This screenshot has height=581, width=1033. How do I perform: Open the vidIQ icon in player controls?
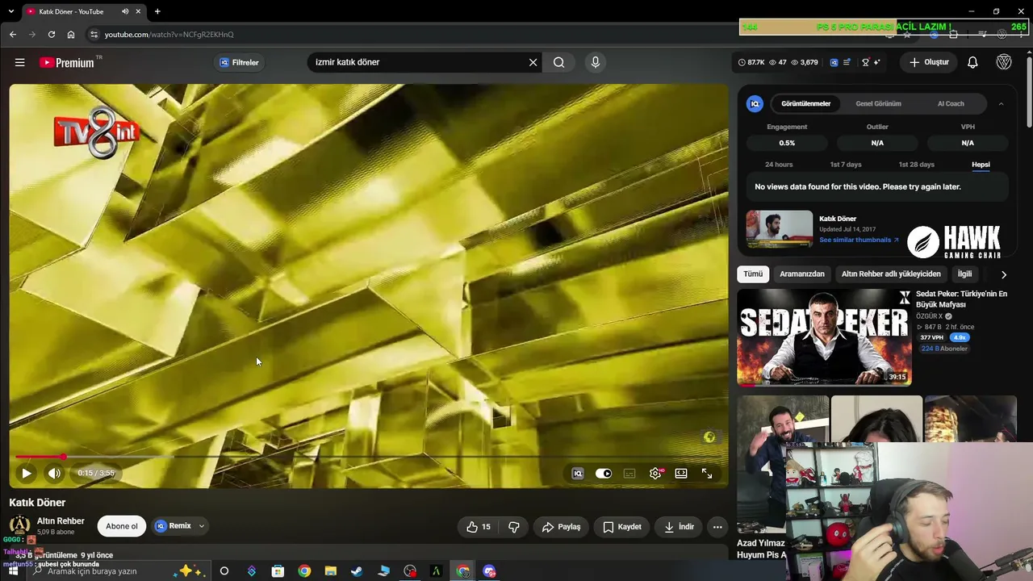point(578,474)
